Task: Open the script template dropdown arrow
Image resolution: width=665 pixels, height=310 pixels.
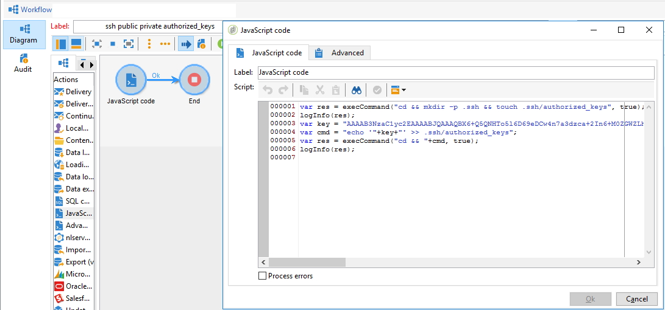Action: point(404,90)
